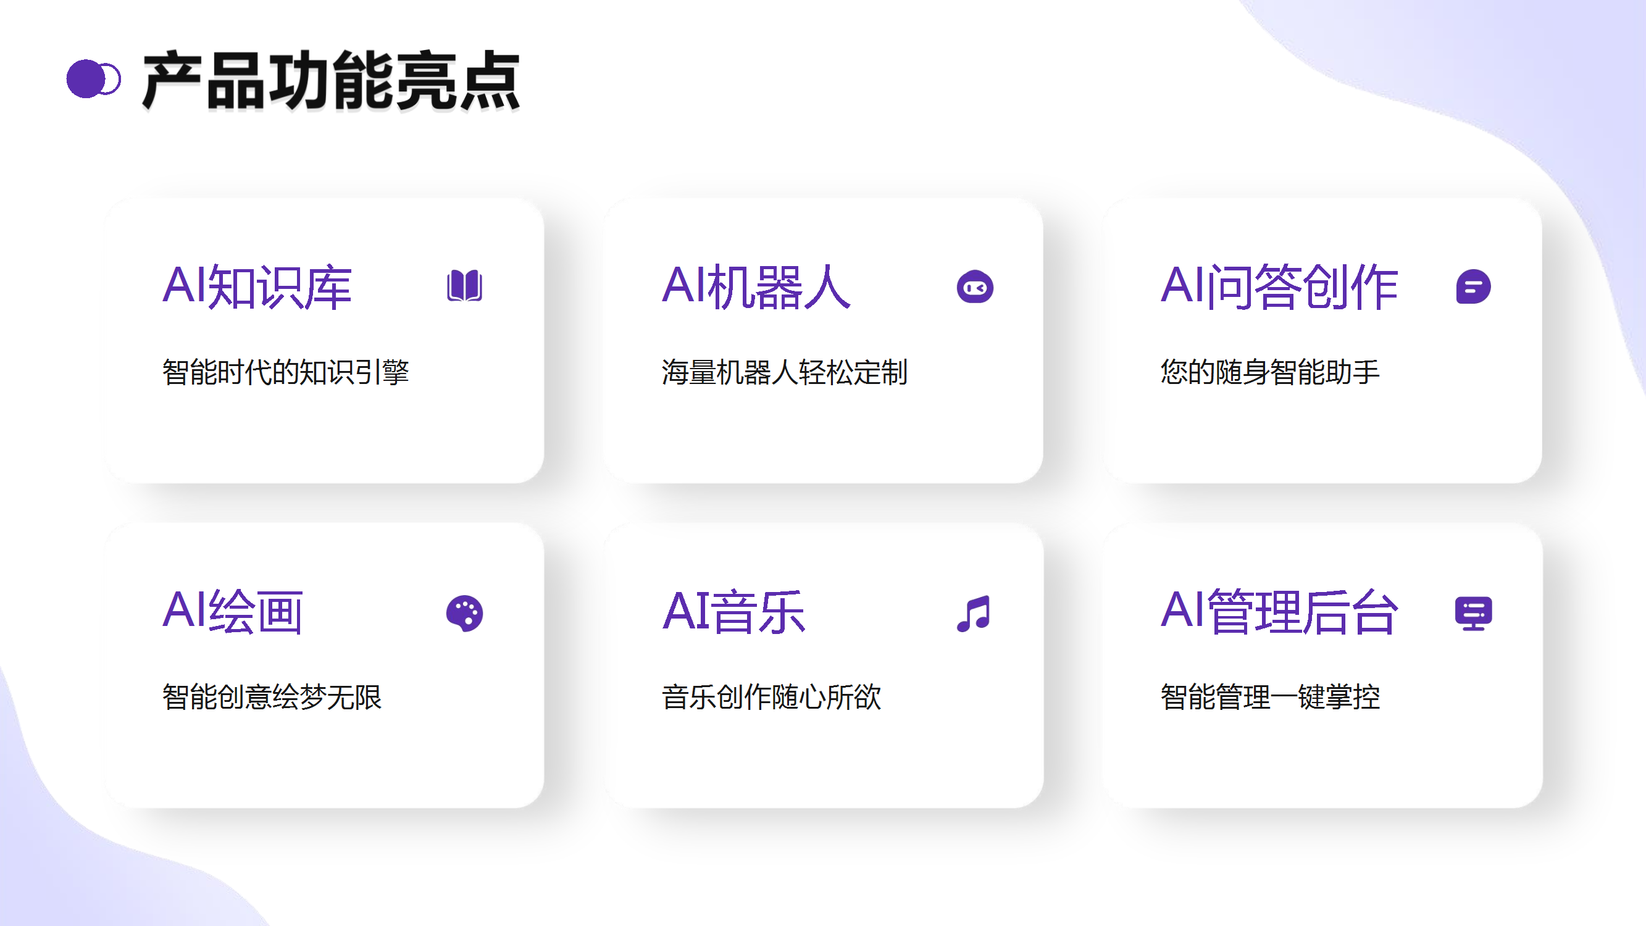Open the AI音乐 heading
The image size is (1646, 926).
pyautogui.click(x=733, y=612)
